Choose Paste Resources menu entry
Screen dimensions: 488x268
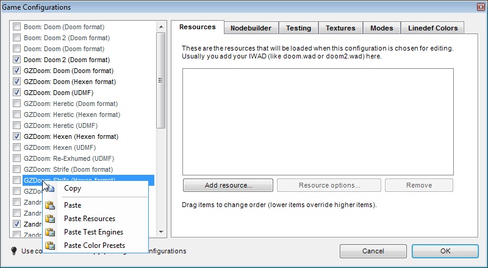tap(95, 219)
